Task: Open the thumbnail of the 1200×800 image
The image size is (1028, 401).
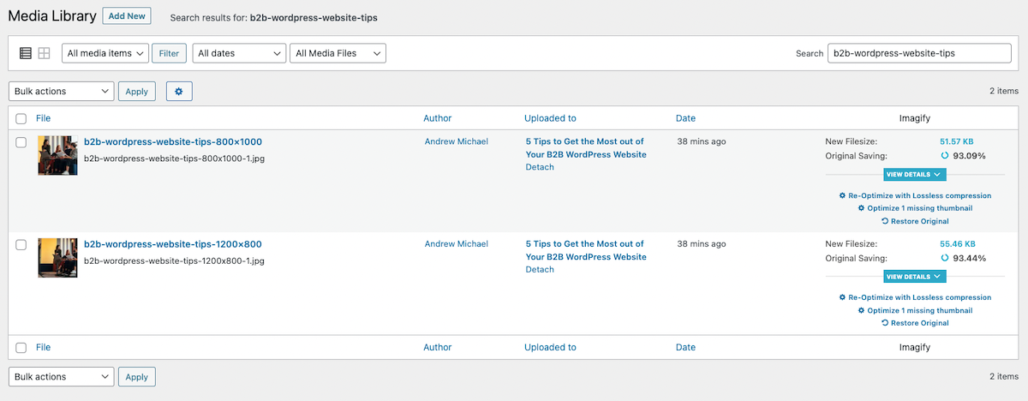Action: pyautogui.click(x=58, y=258)
